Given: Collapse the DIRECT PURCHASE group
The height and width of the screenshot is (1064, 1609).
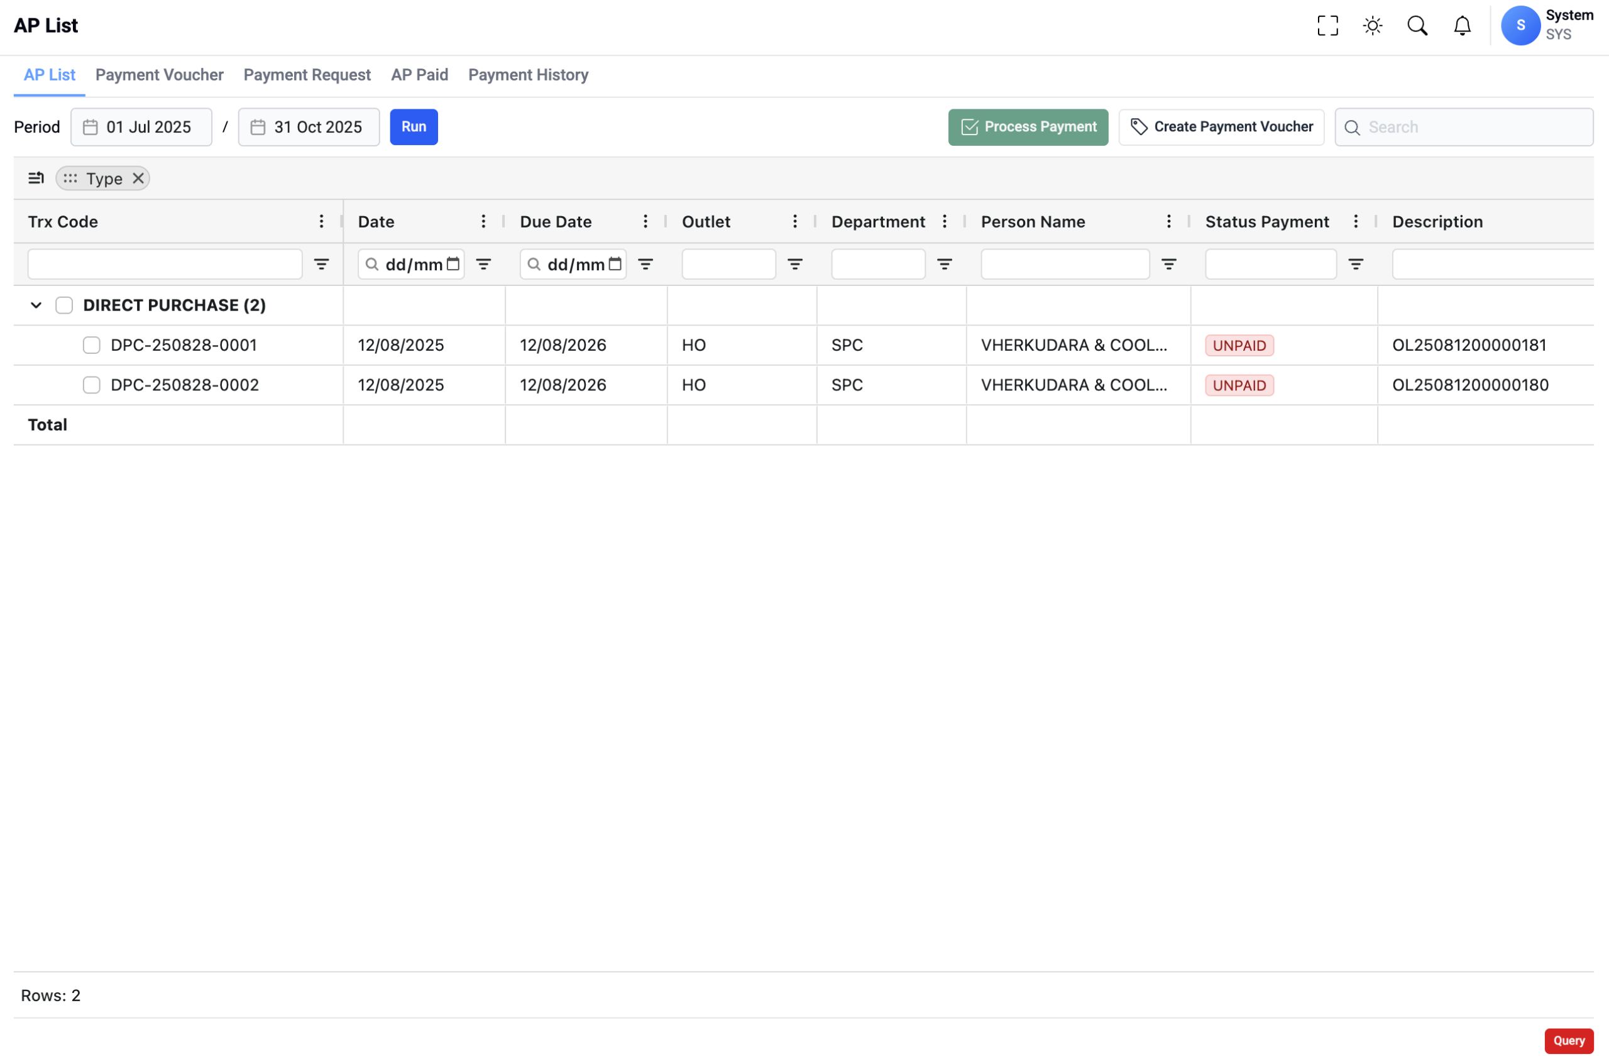Looking at the screenshot, I should point(36,305).
